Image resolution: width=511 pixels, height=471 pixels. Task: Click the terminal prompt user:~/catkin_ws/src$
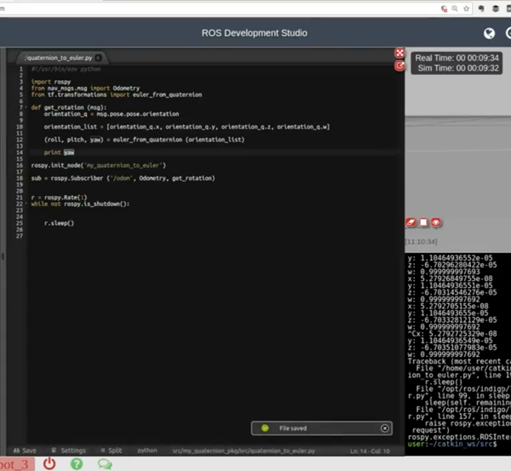(x=452, y=444)
